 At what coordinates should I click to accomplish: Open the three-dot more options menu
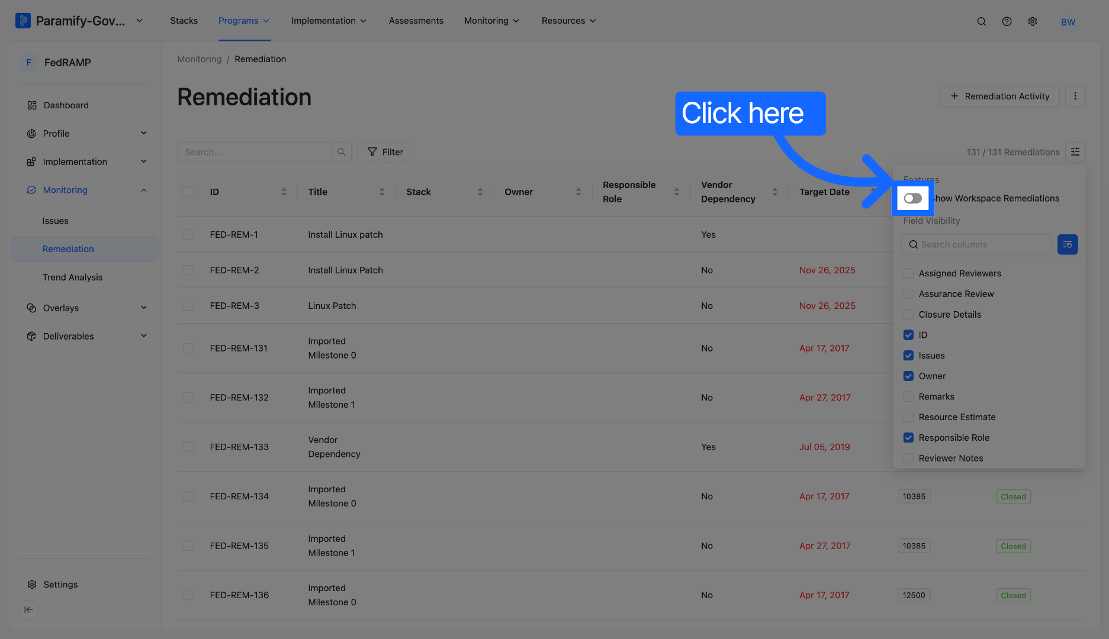pyautogui.click(x=1075, y=96)
